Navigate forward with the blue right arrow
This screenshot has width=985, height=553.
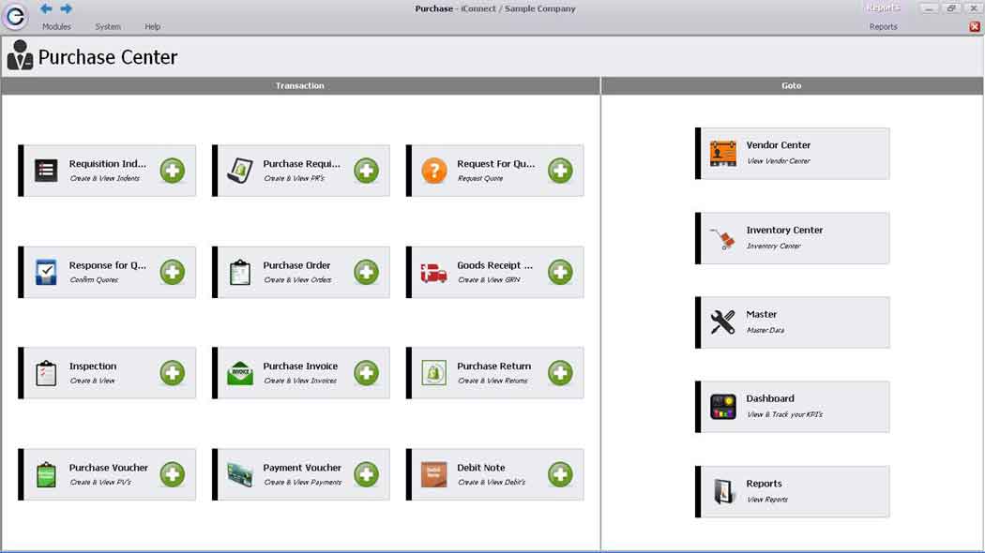(x=66, y=9)
